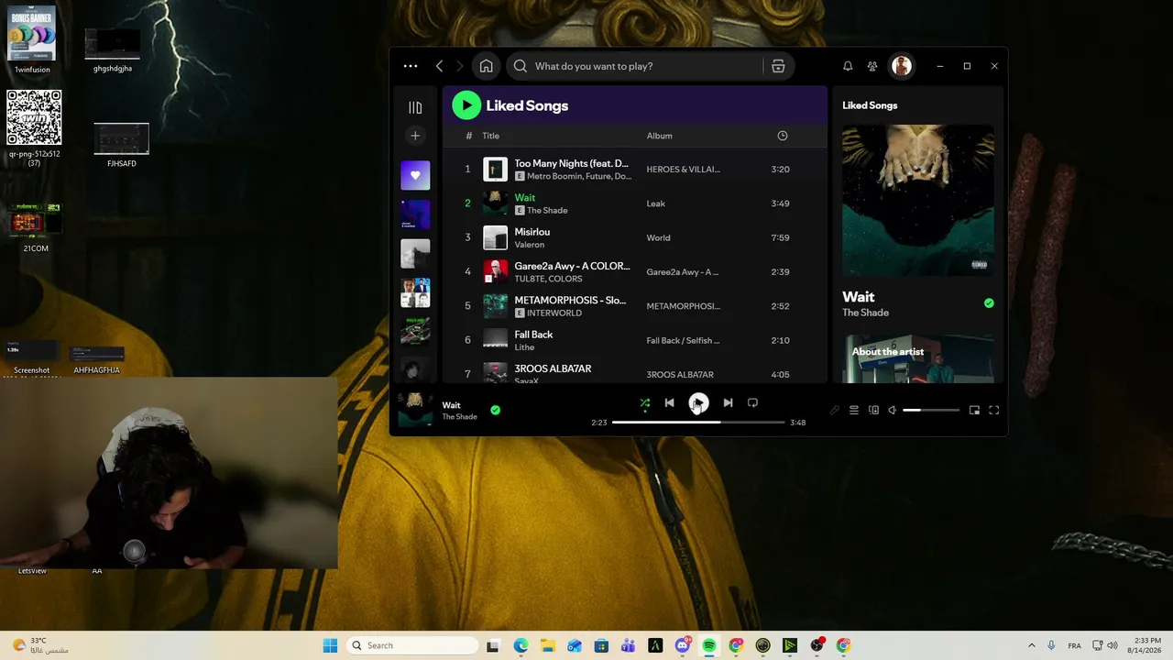1173x660 pixels.
Task: Toggle the repeat mode button
Action: coord(752,402)
